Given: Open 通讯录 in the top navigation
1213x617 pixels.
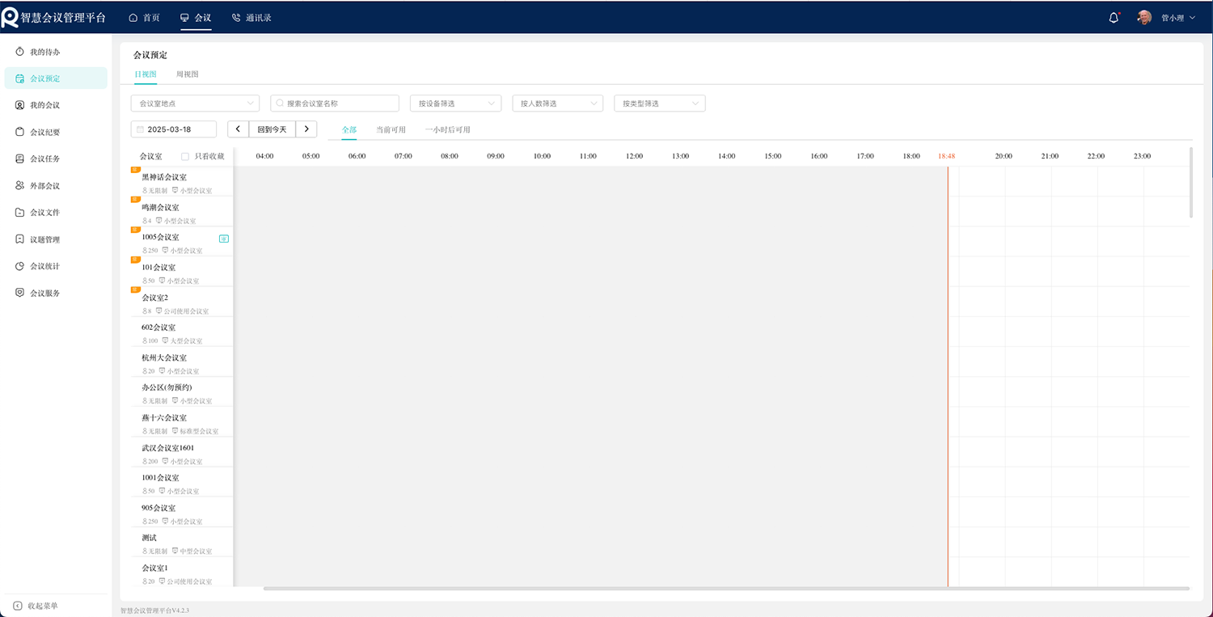Looking at the screenshot, I should tap(251, 18).
